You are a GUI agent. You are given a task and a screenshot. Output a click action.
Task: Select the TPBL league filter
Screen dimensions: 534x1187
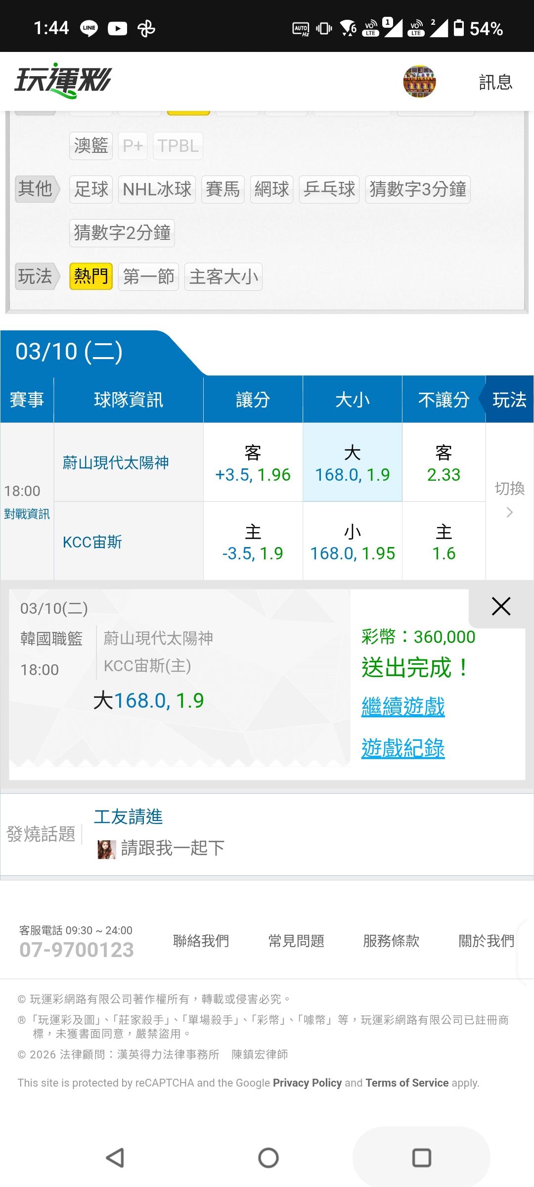click(178, 146)
